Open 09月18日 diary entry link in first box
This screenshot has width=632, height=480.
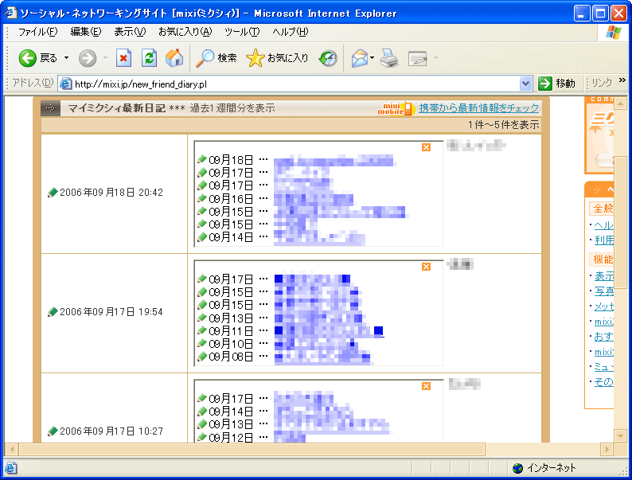pyautogui.click(x=334, y=161)
